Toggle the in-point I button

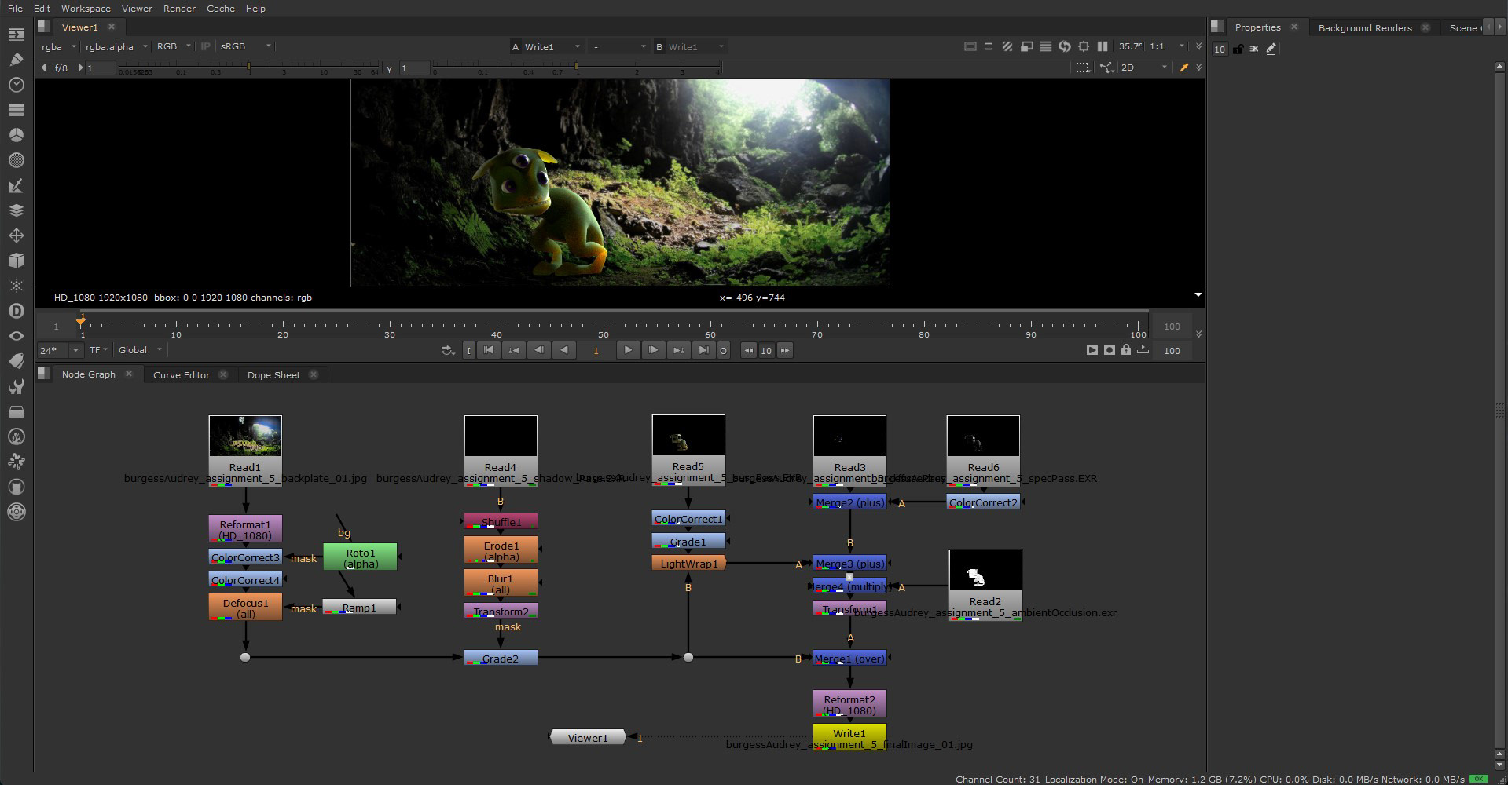point(469,350)
